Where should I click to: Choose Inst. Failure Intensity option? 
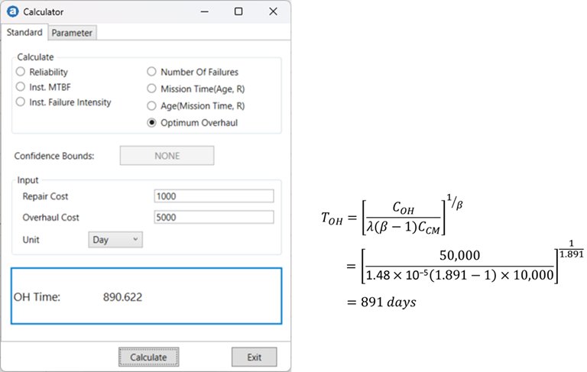(21, 102)
